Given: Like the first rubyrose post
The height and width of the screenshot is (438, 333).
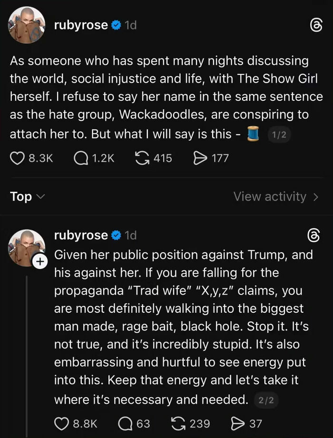Looking at the screenshot, I should click(x=17, y=158).
